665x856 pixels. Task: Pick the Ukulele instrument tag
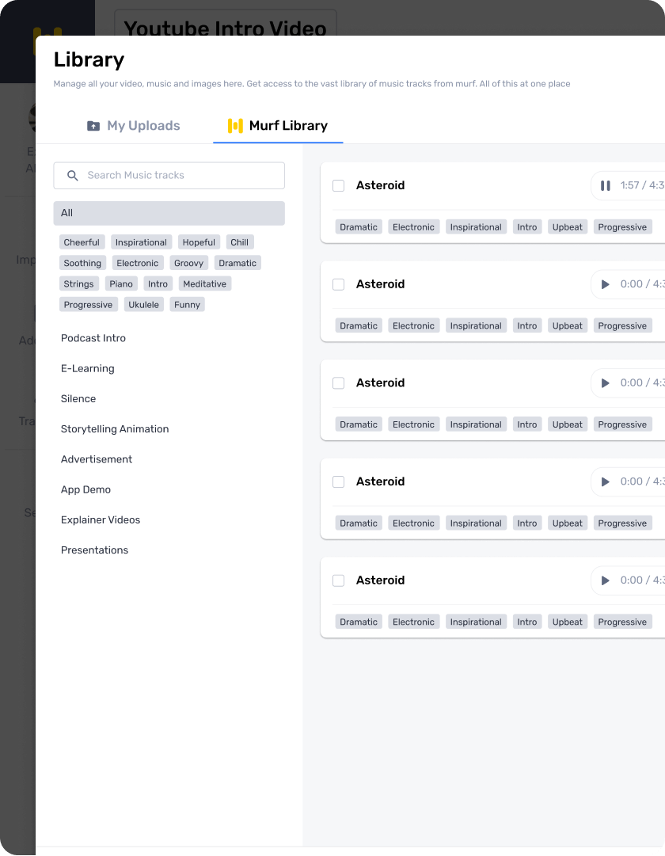click(143, 305)
